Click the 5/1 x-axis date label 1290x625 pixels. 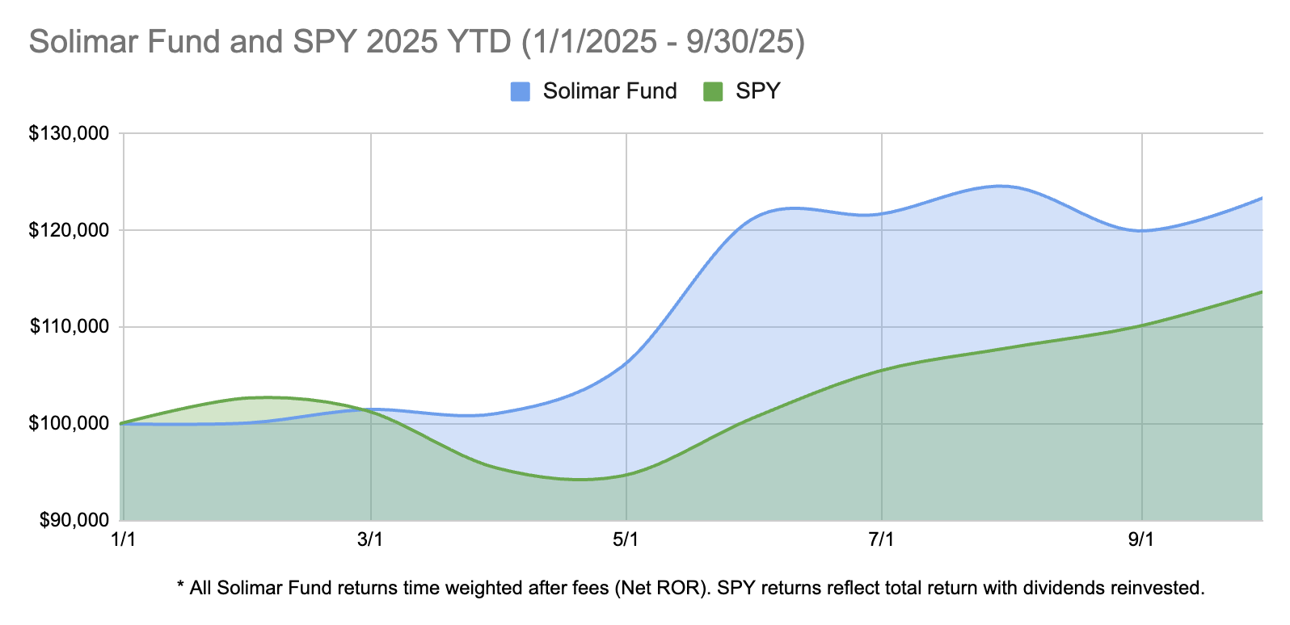626,539
